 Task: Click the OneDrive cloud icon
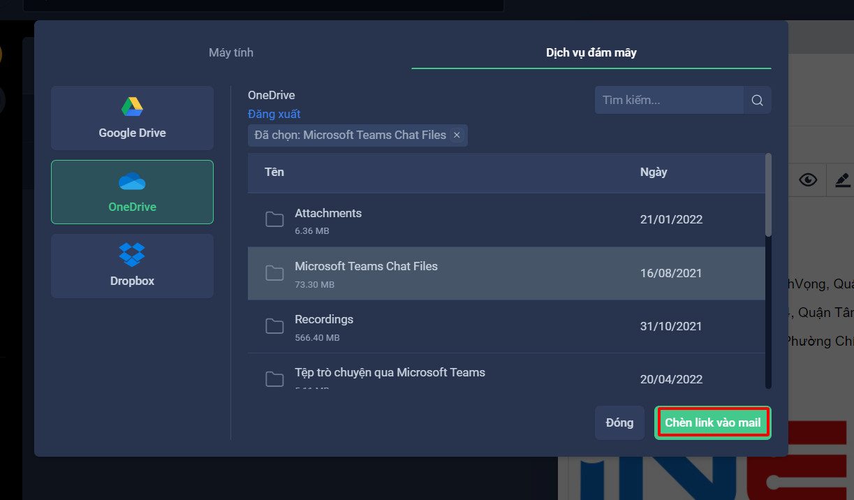pyautogui.click(x=132, y=181)
